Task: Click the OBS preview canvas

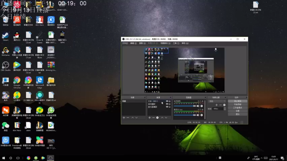Action: (184, 70)
